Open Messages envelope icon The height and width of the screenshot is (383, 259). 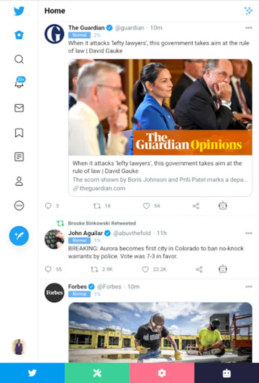[x=19, y=108]
